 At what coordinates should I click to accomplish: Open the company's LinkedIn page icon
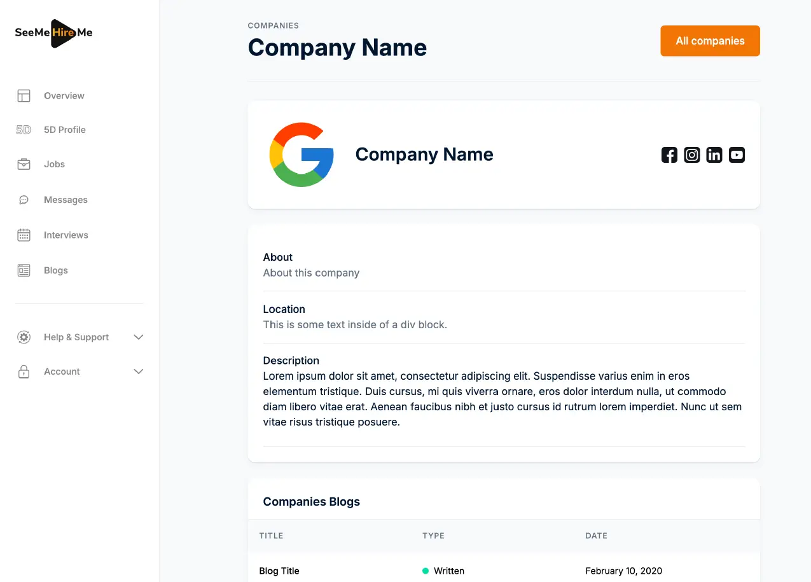coord(714,155)
